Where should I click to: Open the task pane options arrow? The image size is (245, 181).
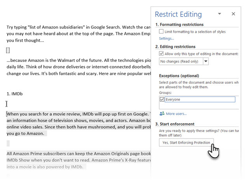(x=219, y=14)
